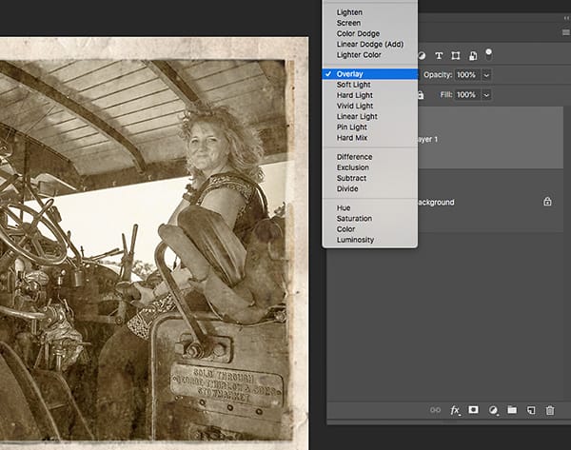Image resolution: width=571 pixels, height=450 pixels.
Task: Toggle the layer filtering switch
Action: (x=488, y=53)
